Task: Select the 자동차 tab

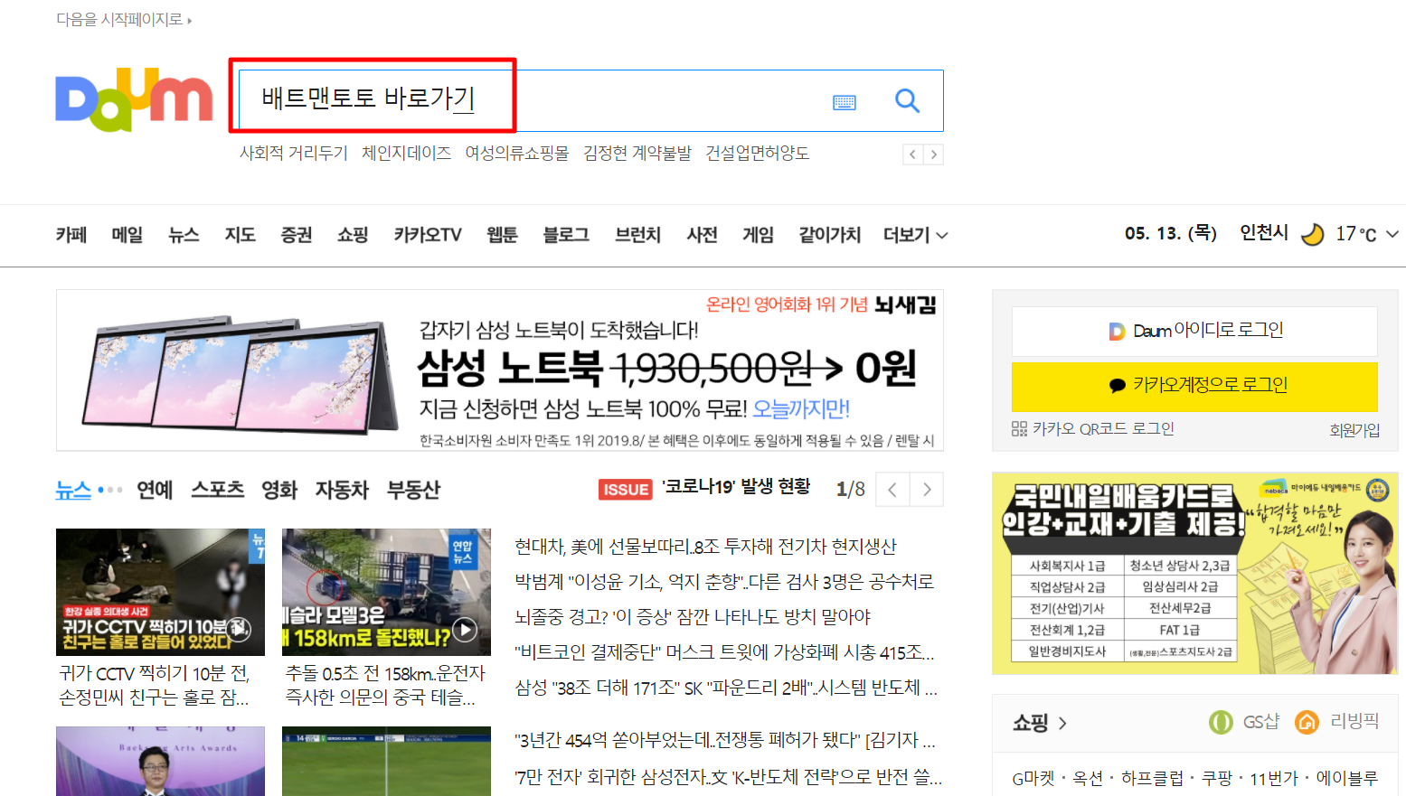Action: point(342,490)
